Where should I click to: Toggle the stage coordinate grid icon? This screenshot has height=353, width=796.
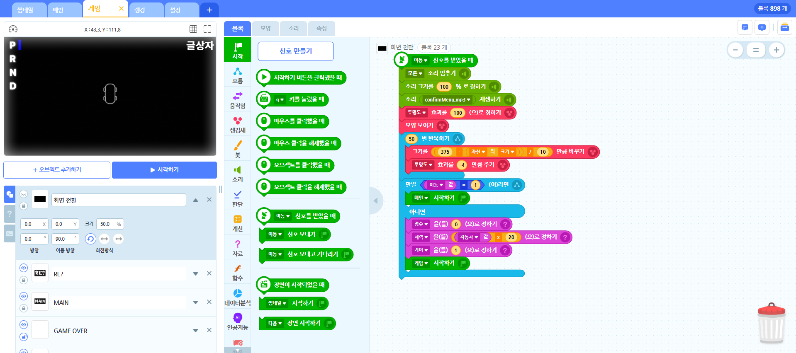[x=193, y=29]
